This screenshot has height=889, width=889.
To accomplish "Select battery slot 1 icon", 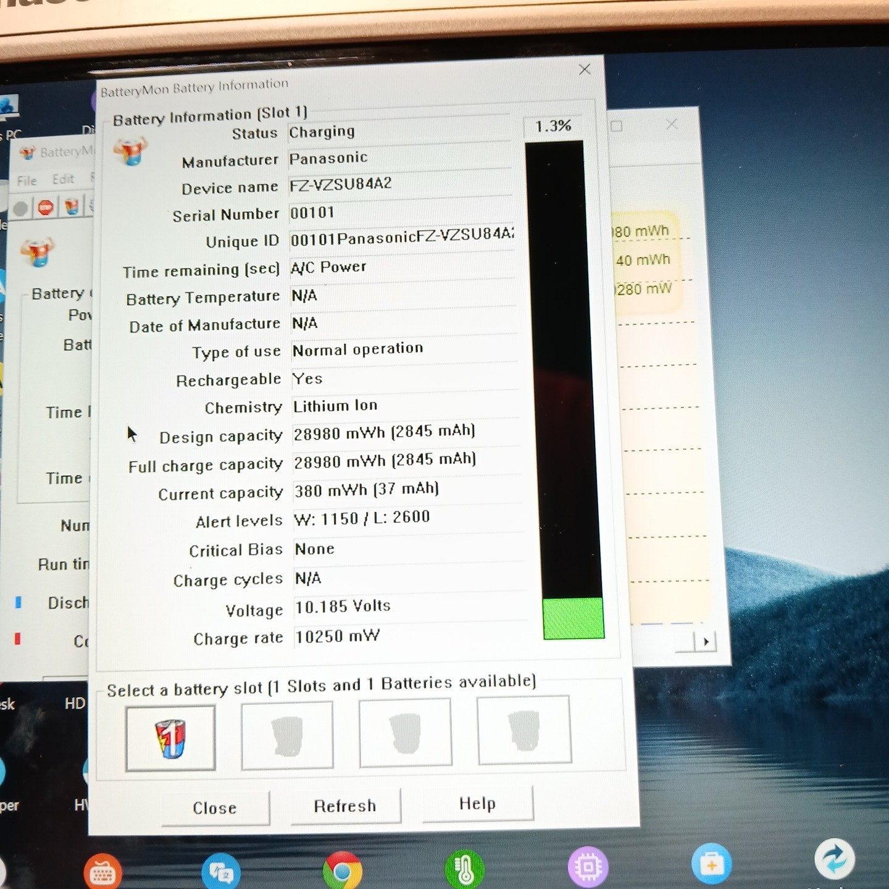I will [170, 738].
